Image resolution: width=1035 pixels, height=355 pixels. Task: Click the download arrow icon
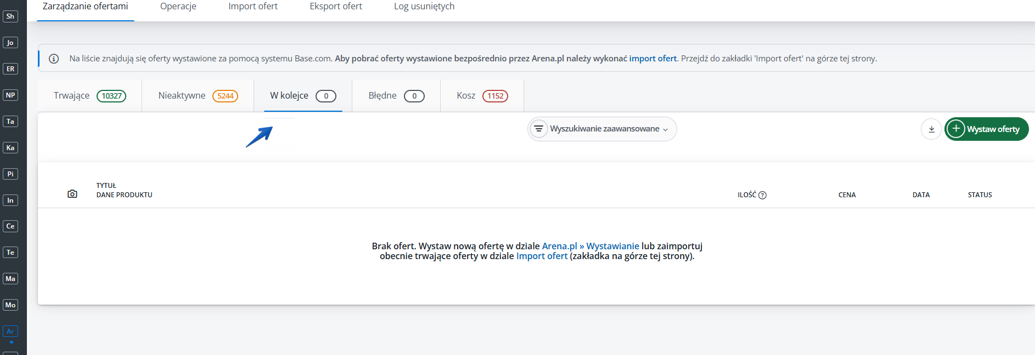(x=931, y=129)
